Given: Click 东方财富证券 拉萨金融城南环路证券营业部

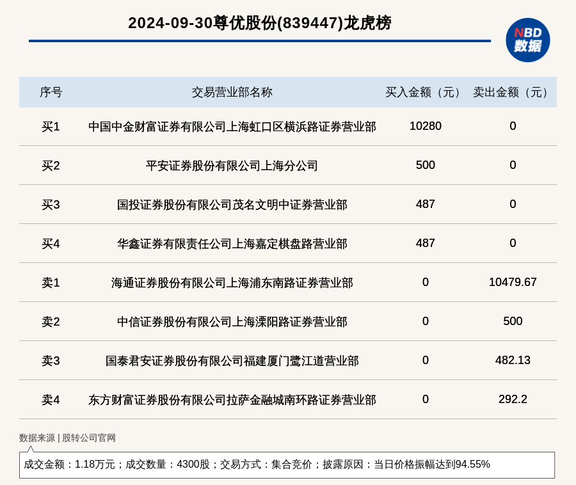Looking at the screenshot, I should coord(232,399).
